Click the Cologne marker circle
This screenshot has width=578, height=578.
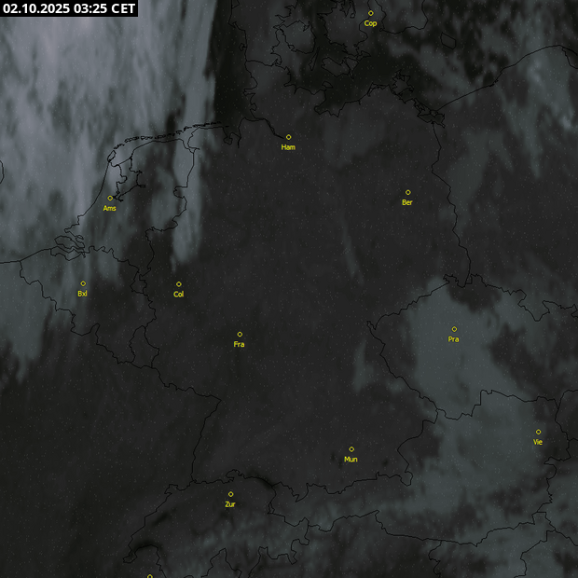[179, 284]
